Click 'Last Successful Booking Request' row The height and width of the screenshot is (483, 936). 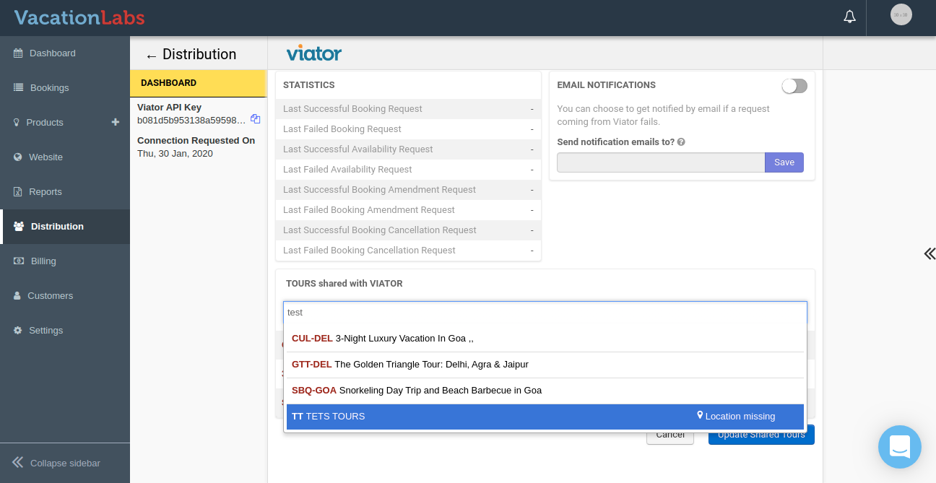[408, 108]
